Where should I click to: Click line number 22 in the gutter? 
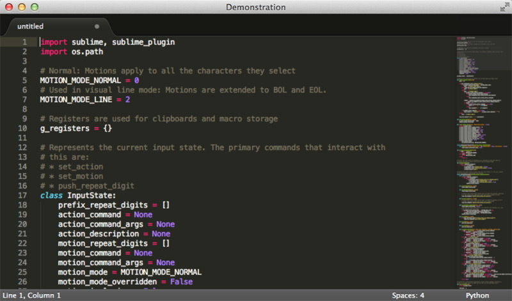coord(22,243)
